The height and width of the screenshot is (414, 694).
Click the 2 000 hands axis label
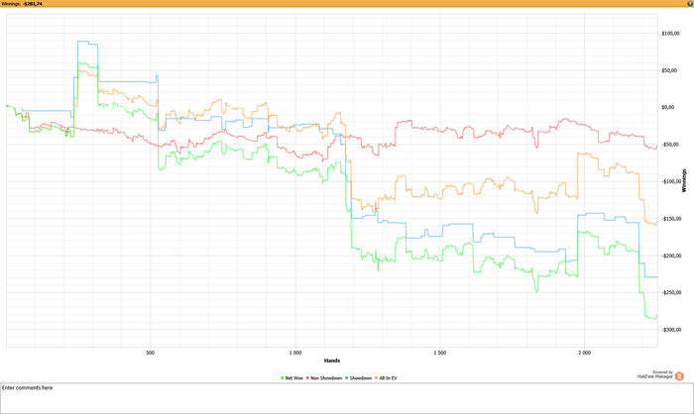[584, 353]
